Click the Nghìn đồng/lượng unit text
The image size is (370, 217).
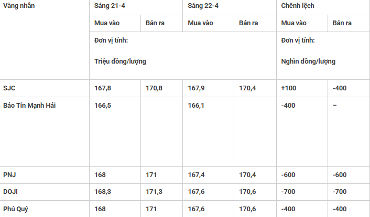click(308, 61)
